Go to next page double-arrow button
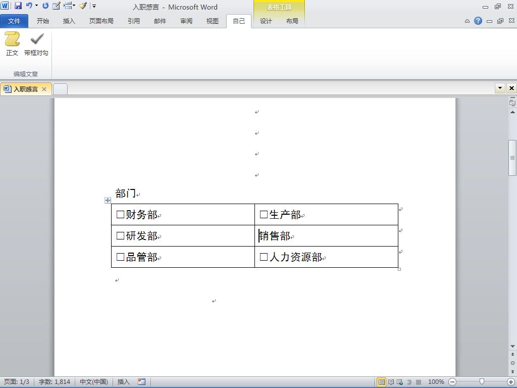Viewport: 517px width, 388px height. coord(512,371)
